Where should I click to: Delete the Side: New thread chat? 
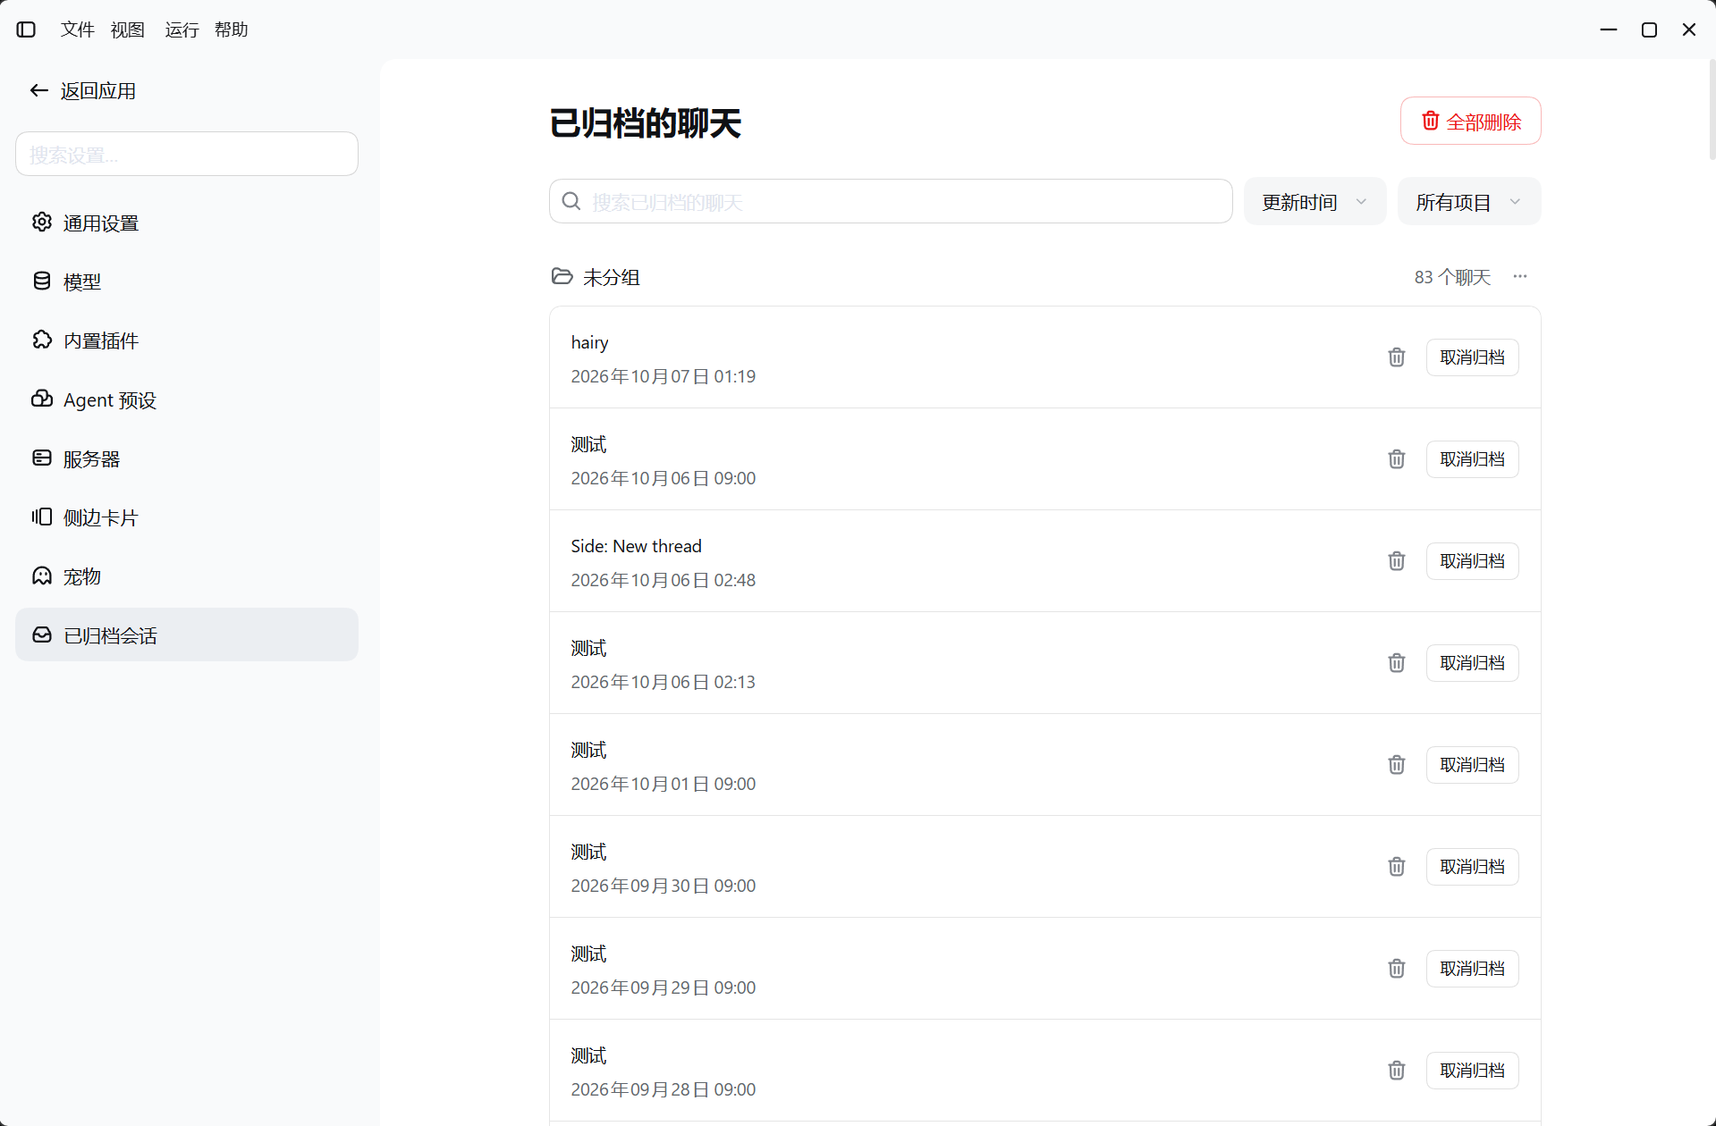point(1396,561)
